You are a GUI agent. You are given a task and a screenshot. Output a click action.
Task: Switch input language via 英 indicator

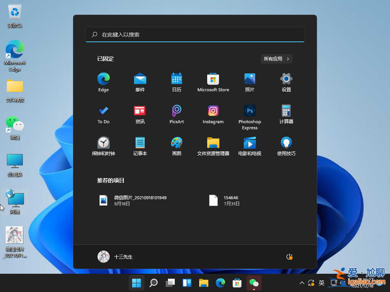(x=321, y=283)
